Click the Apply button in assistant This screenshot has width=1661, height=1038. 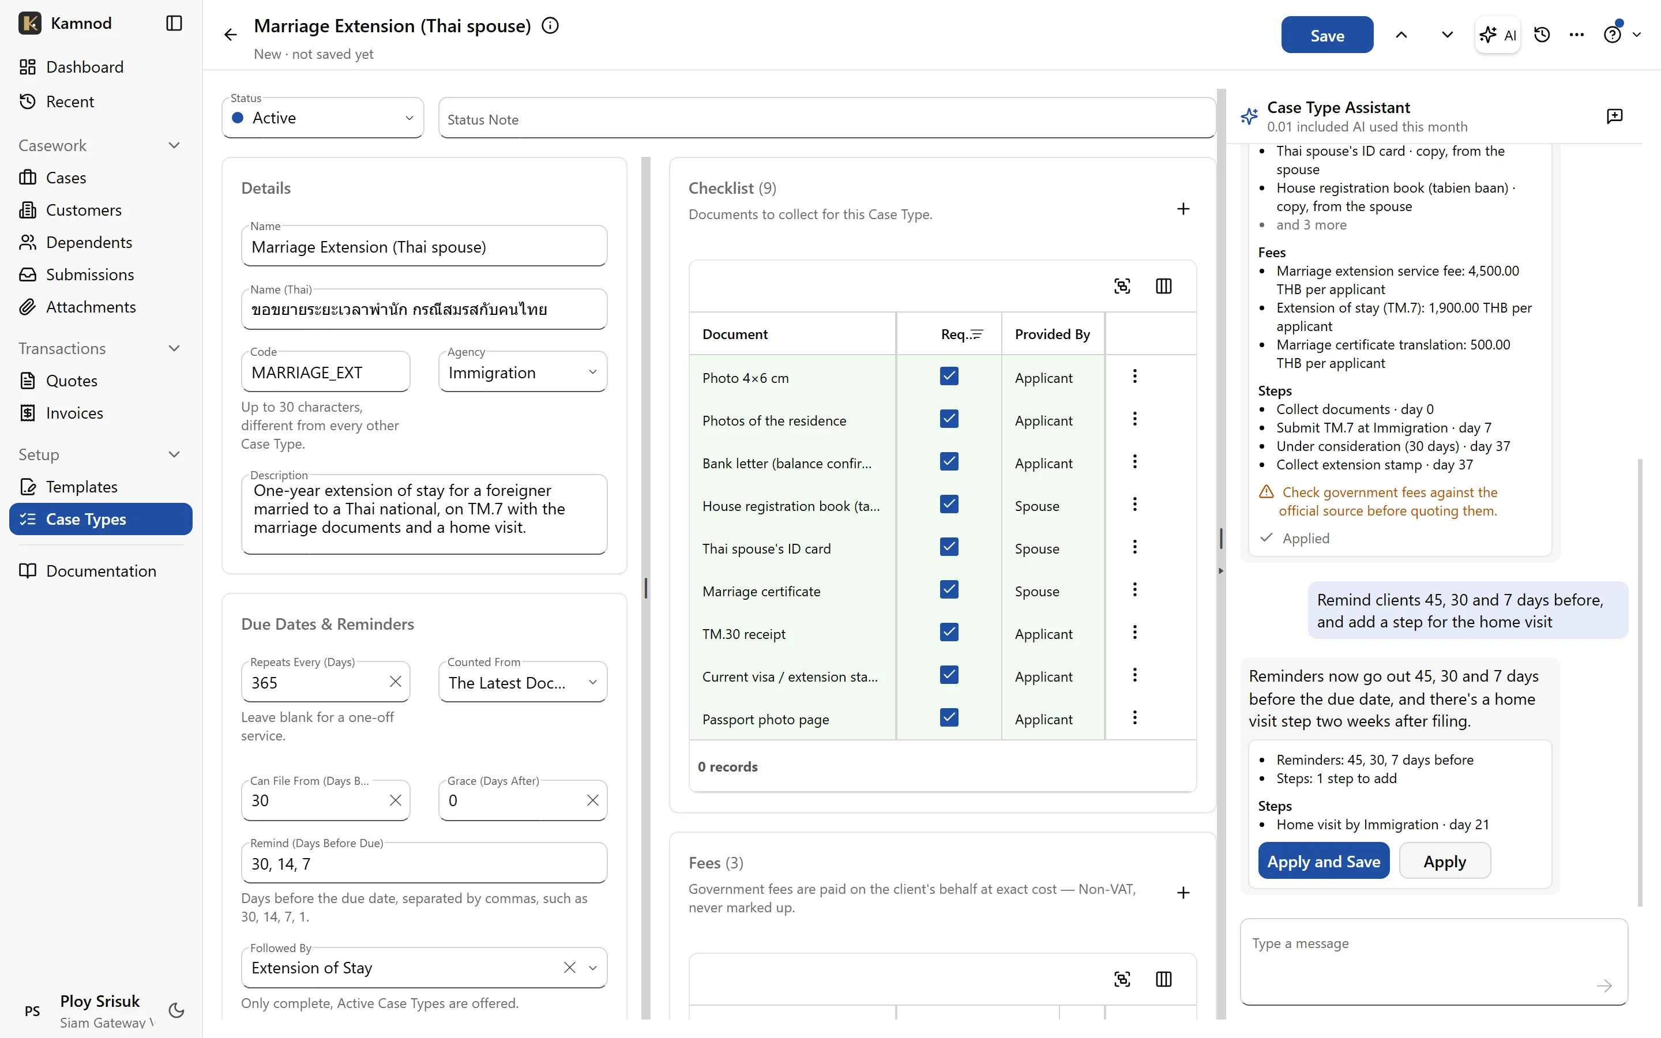(1445, 861)
